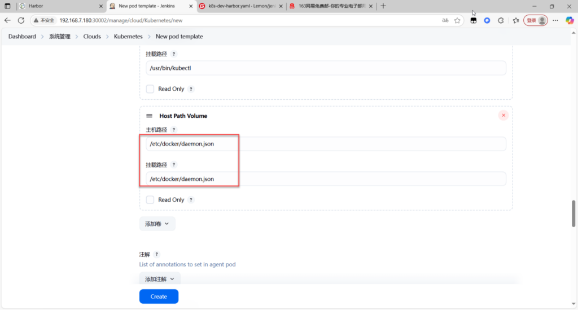This screenshot has width=578, height=310.
Task: Navigate to Dashboard breadcrumb
Action: click(x=22, y=37)
